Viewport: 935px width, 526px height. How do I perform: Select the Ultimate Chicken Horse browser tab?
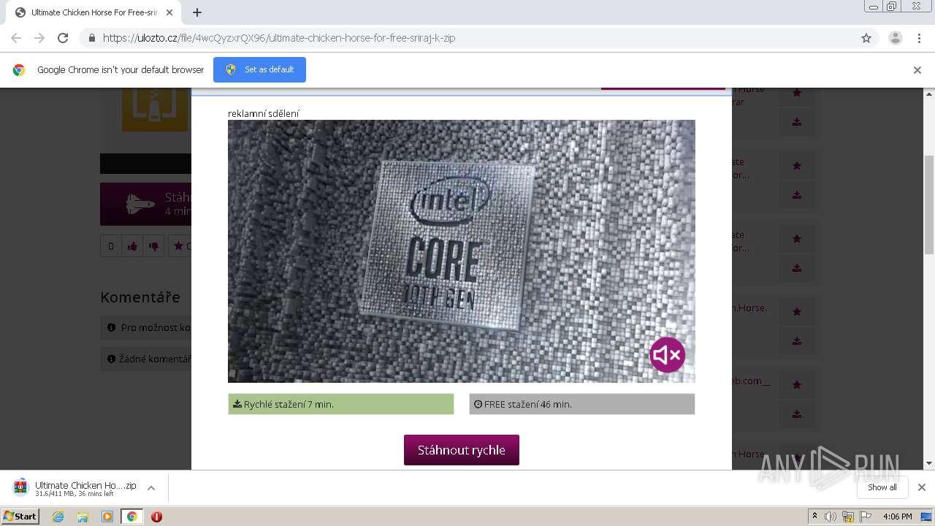point(93,12)
